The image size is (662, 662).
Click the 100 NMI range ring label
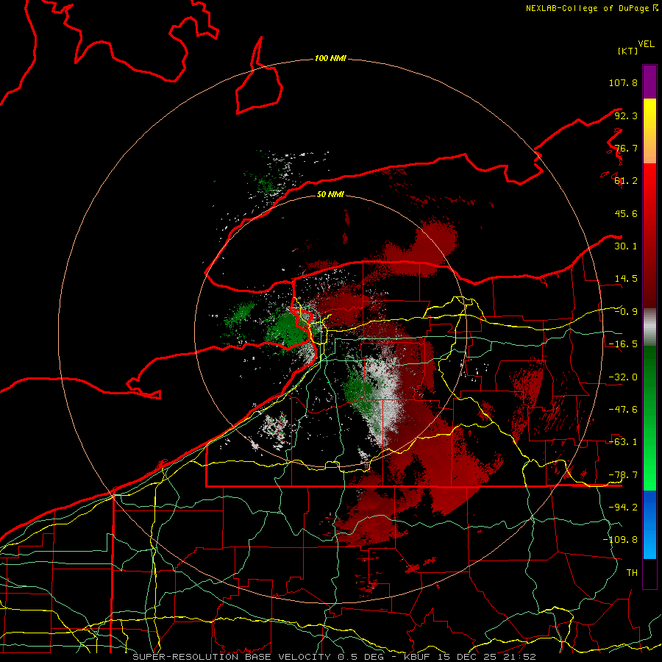[330, 58]
